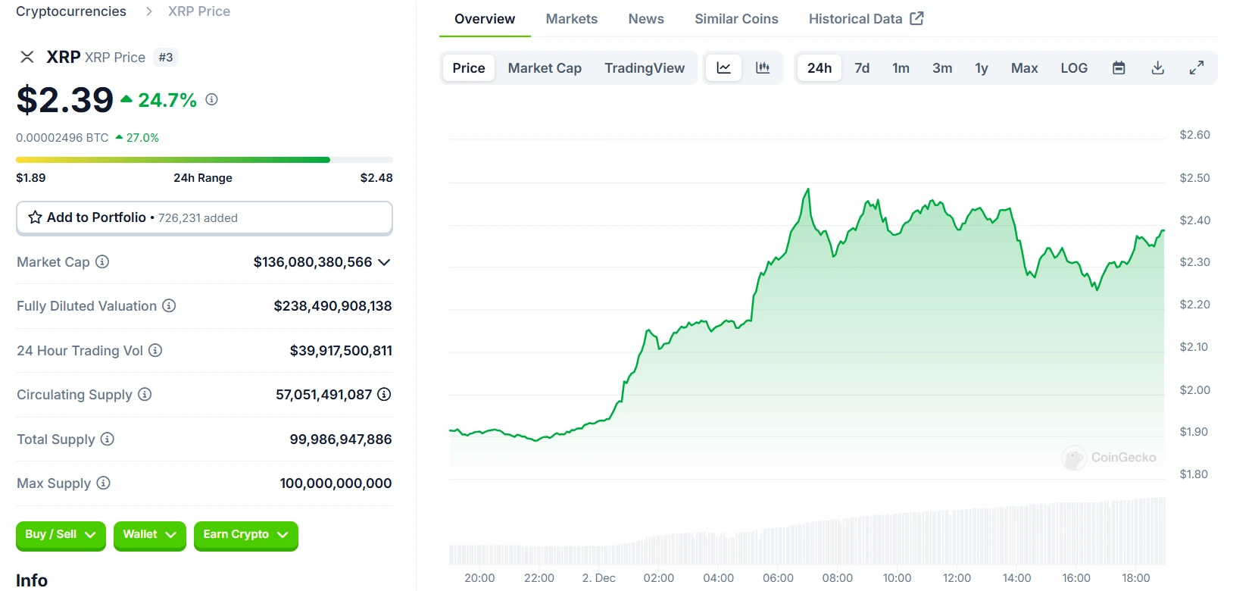1255x591 pixels.
Task: Open the Earn Crypto dropdown
Action: coord(246,535)
